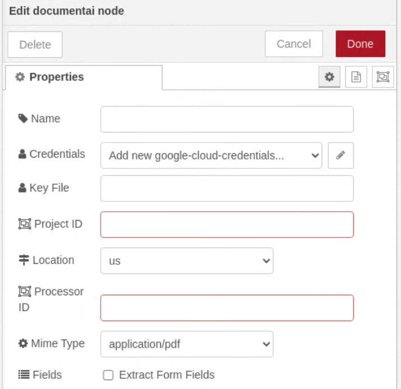The height and width of the screenshot is (389, 401).
Task: Switch to the Properties tab
Action: click(x=84, y=77)
